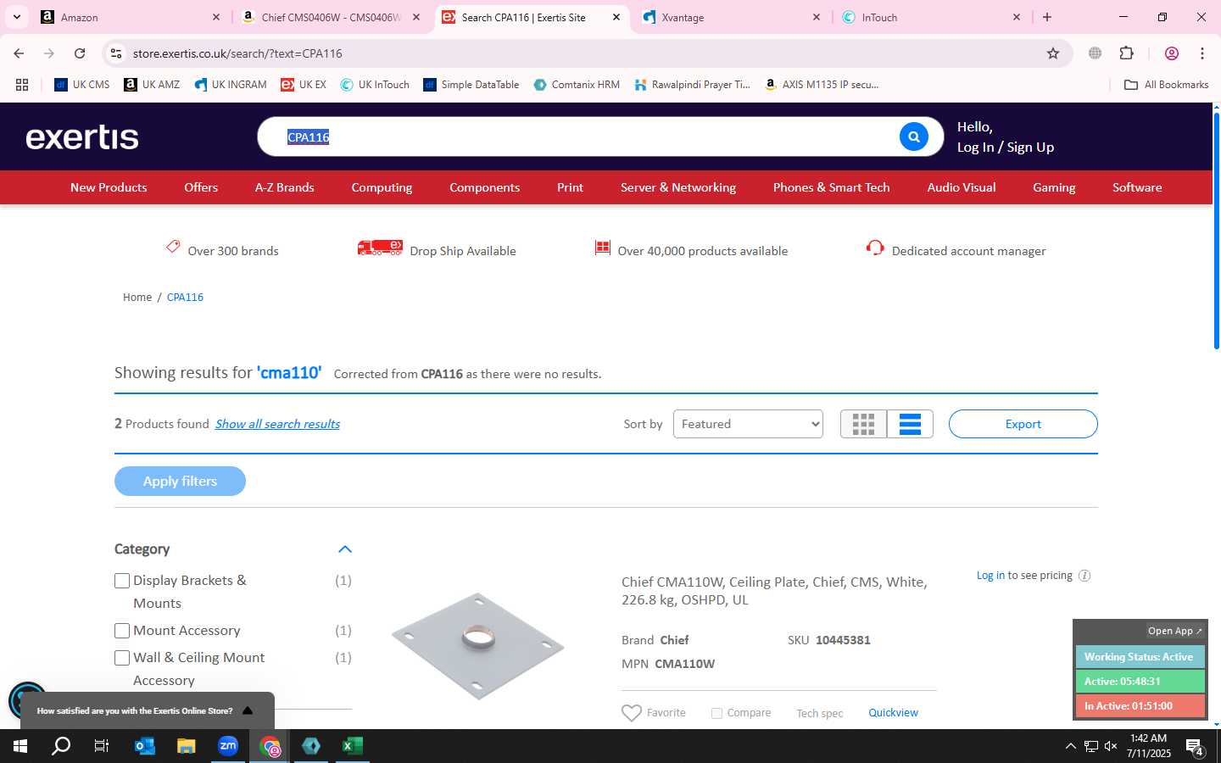1221x763 pixels.
Task: Open the Software menu
Action: click(x=1137, y=187)
